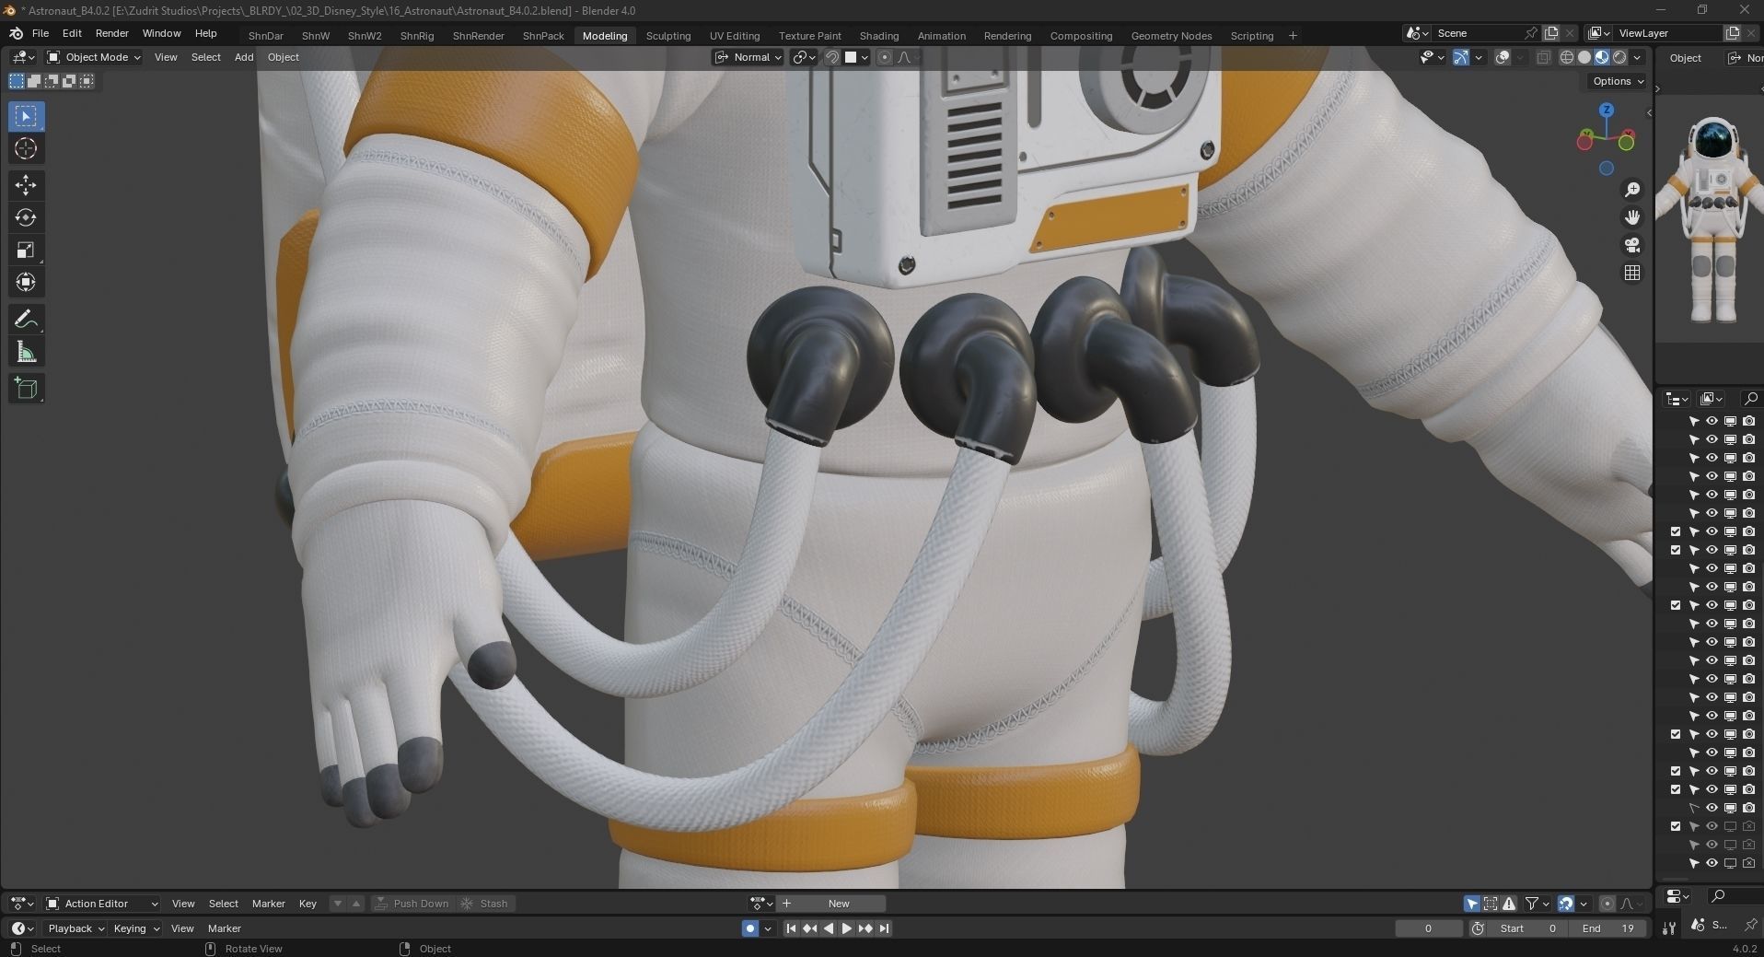
Task: Open the Render menu
Action: (x=112, y=33)
